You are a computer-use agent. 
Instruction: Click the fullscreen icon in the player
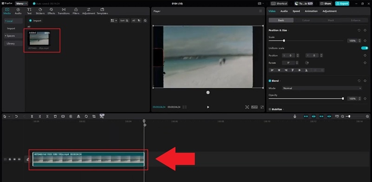pyautogui.click(x=262, y=107)
